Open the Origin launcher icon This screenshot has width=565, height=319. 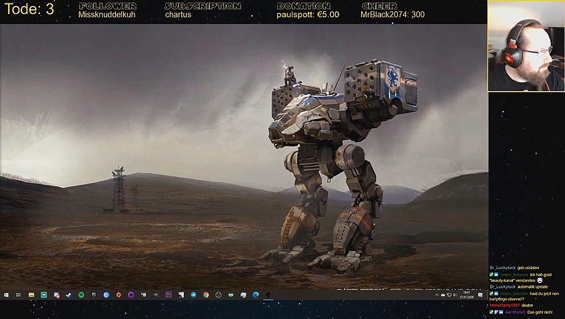coord(119,295)
